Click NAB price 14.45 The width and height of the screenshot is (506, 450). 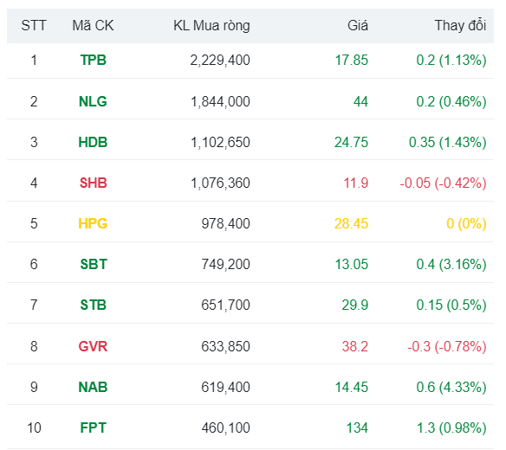[x=352, y=387]
